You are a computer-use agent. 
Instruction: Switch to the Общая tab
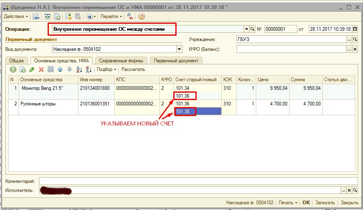tap(16, 60)
